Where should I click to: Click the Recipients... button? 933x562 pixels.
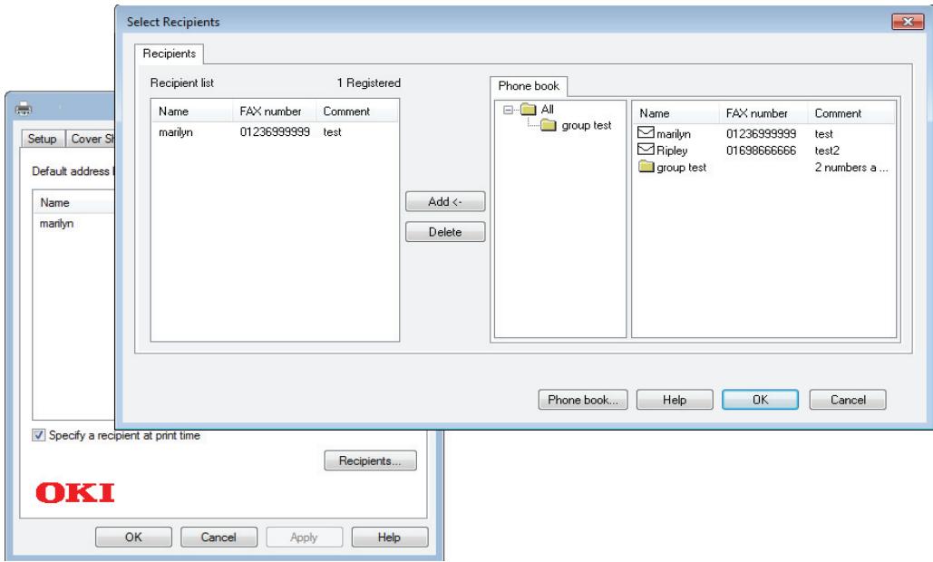pyautogui.click(x=370, y=460)
